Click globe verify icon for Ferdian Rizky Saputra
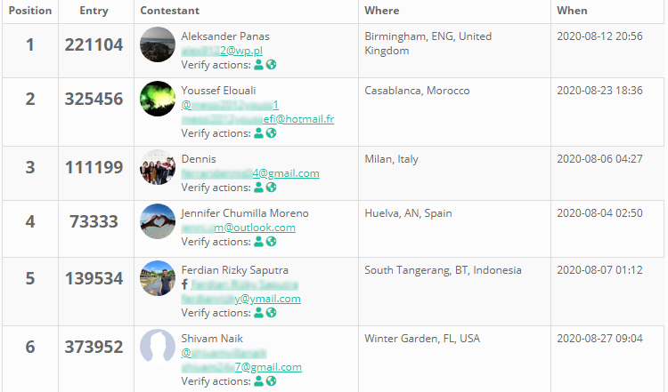668x392 pixels. point(271,313)
